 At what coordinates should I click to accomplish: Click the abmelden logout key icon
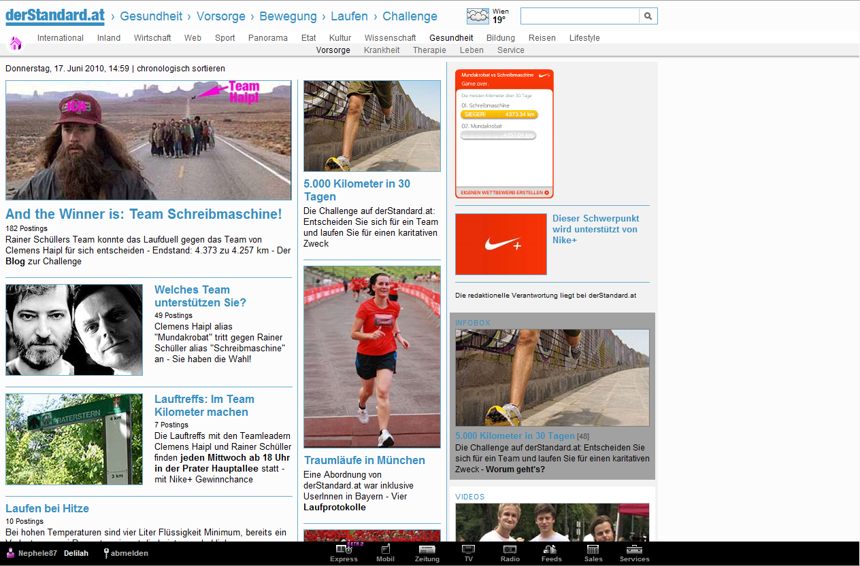coord(106,553)
